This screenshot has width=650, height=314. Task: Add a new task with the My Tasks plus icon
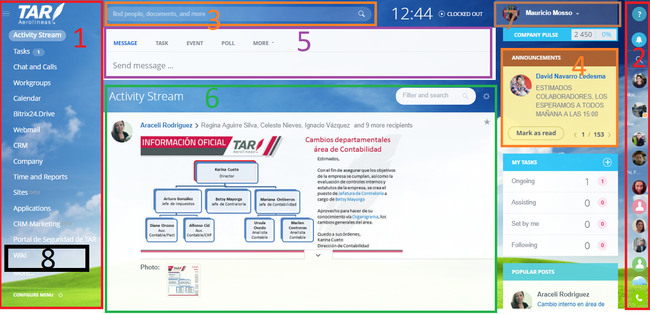(607, 162)
